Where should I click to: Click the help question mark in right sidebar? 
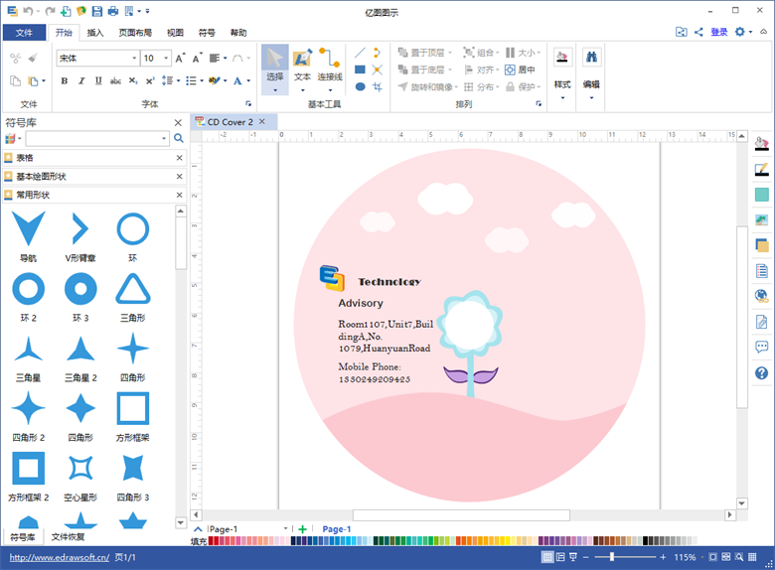tap(762, 373)
